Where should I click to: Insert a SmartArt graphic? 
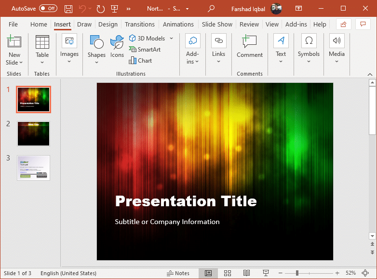coord(145,50)
